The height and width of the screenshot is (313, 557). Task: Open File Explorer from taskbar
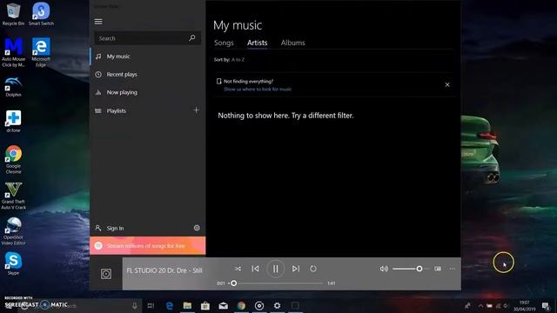187,305
